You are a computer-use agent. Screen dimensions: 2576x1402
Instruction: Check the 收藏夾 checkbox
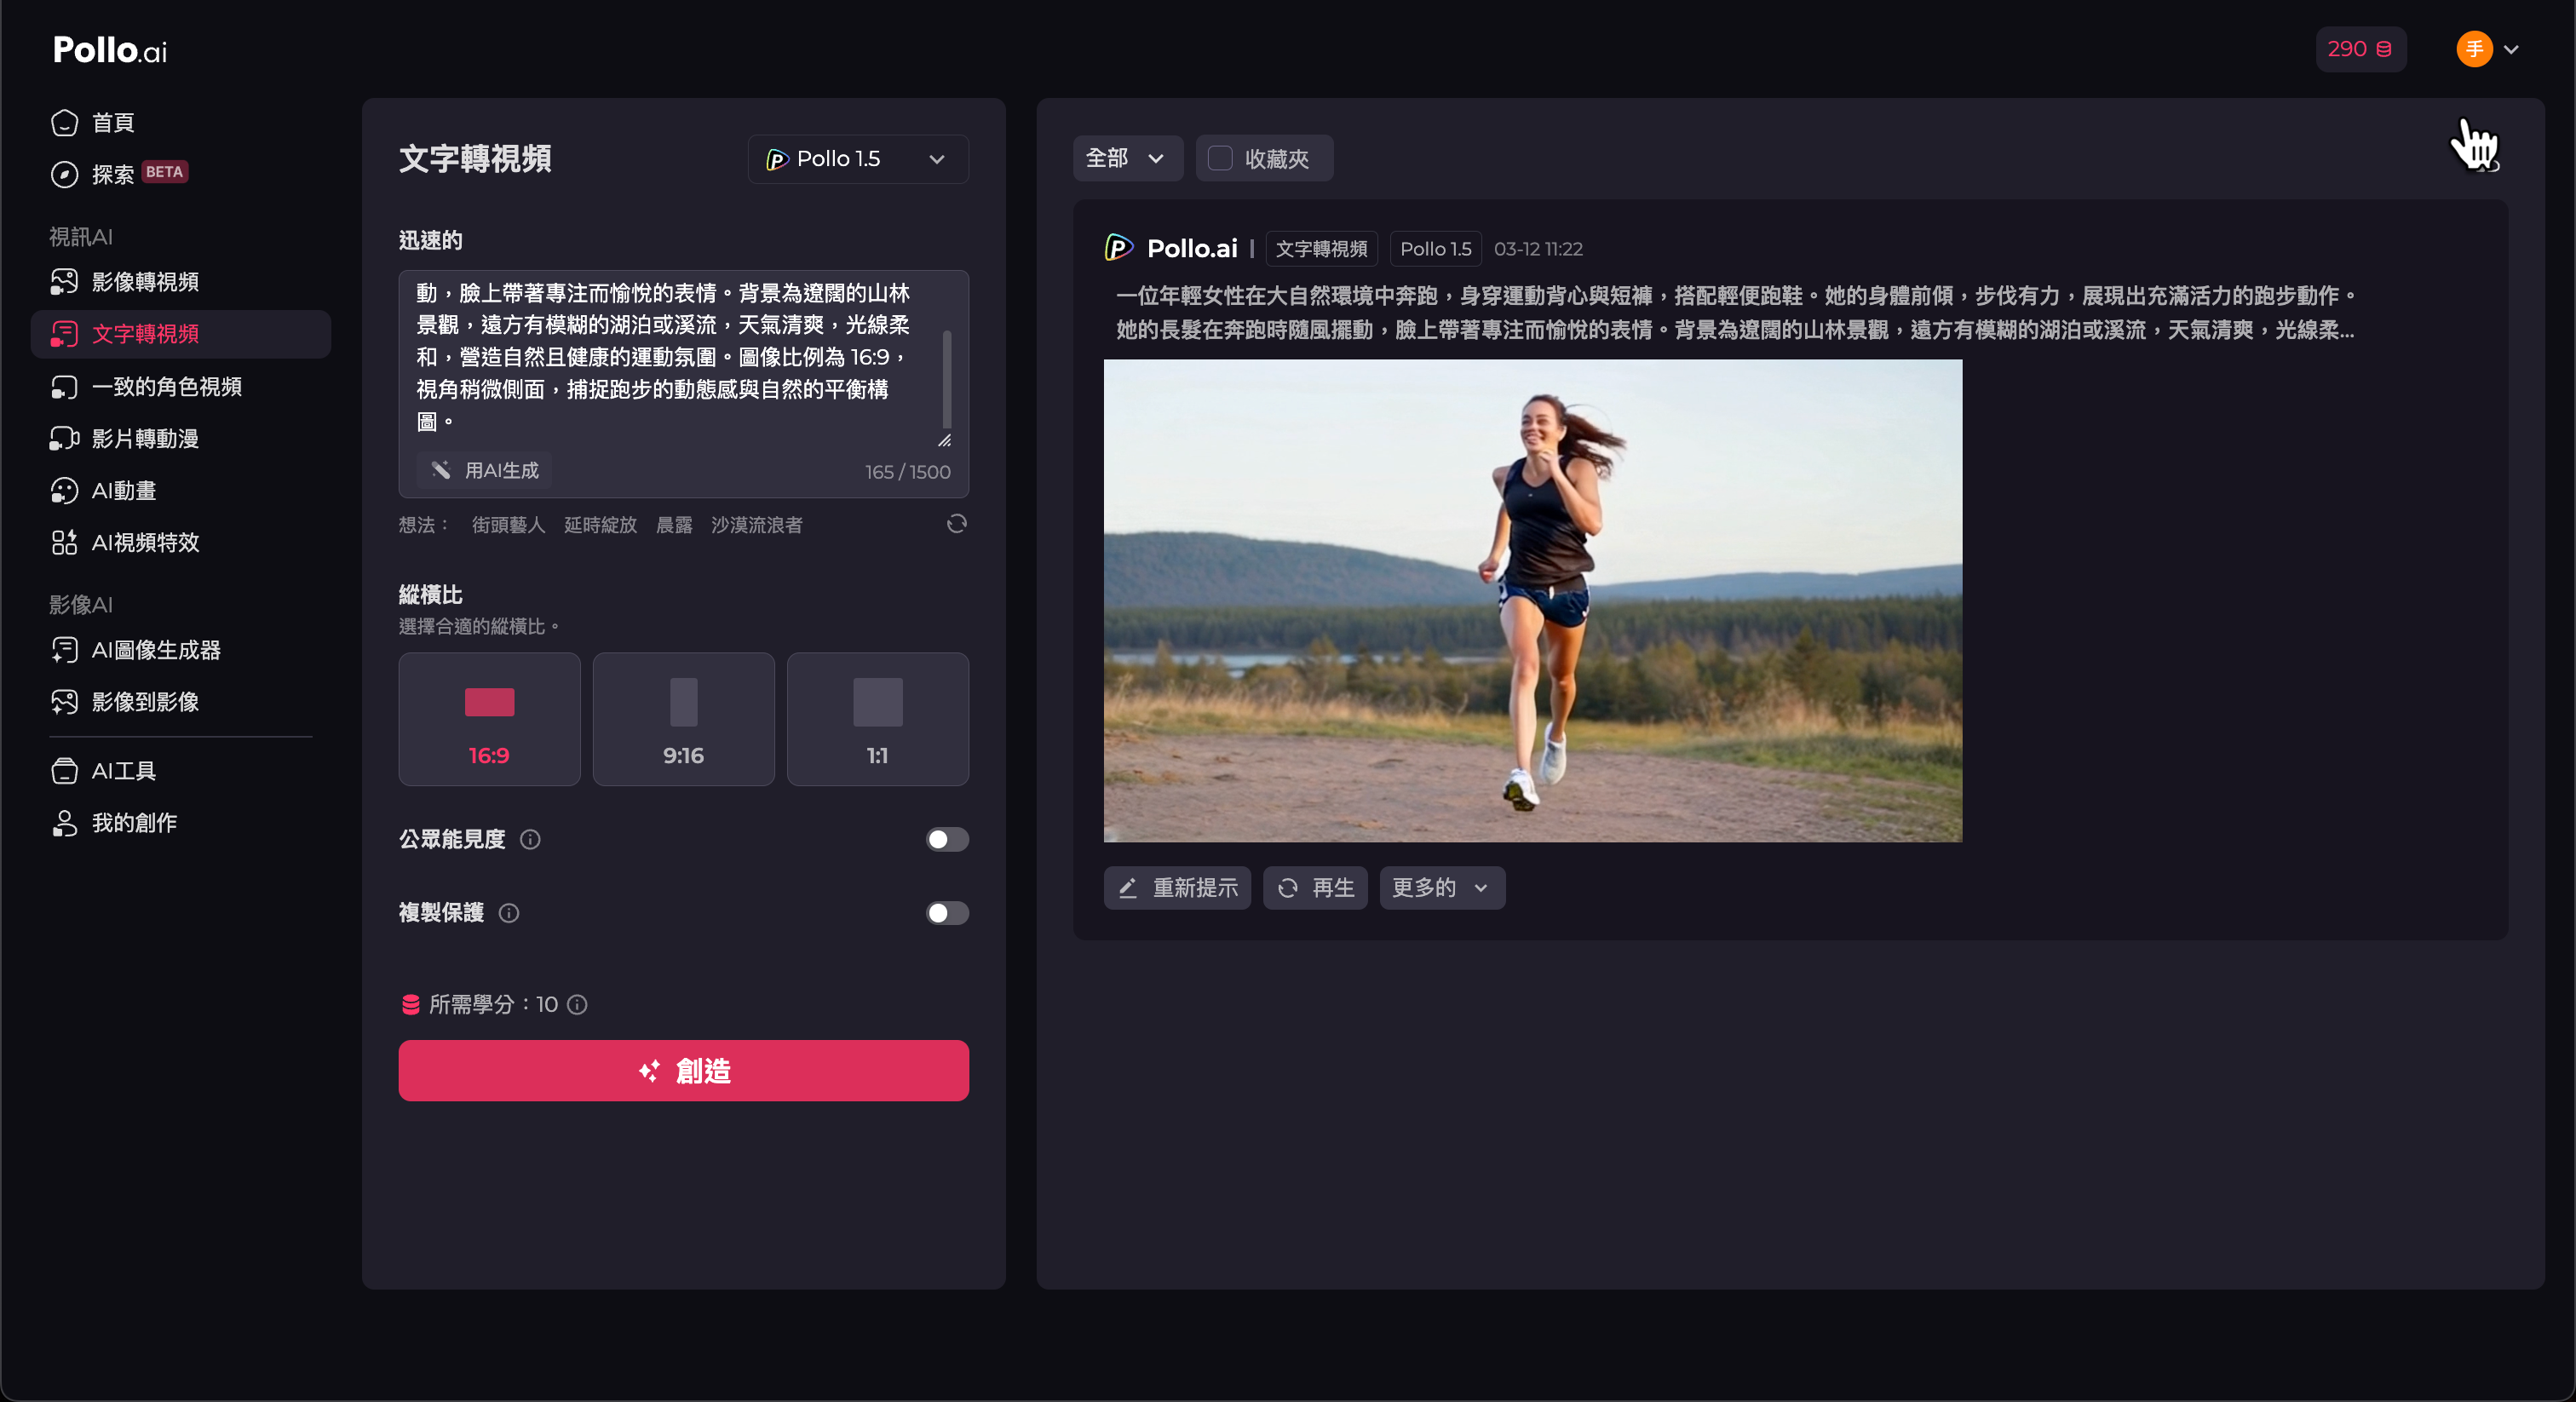coord(1219,158)
